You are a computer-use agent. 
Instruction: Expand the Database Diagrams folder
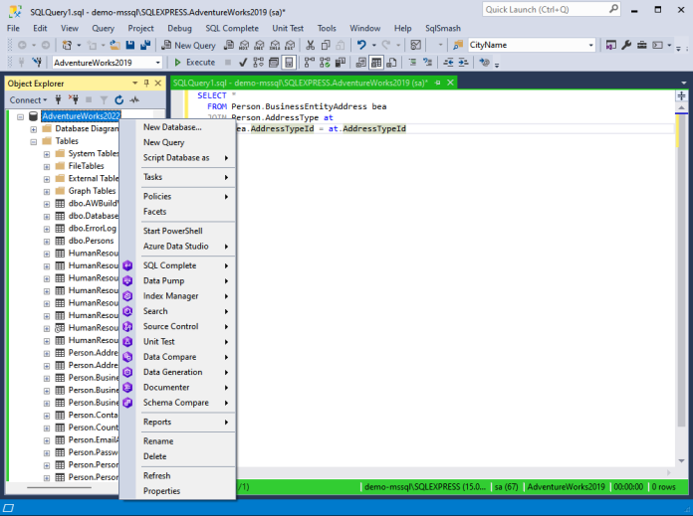pos(34,129)
